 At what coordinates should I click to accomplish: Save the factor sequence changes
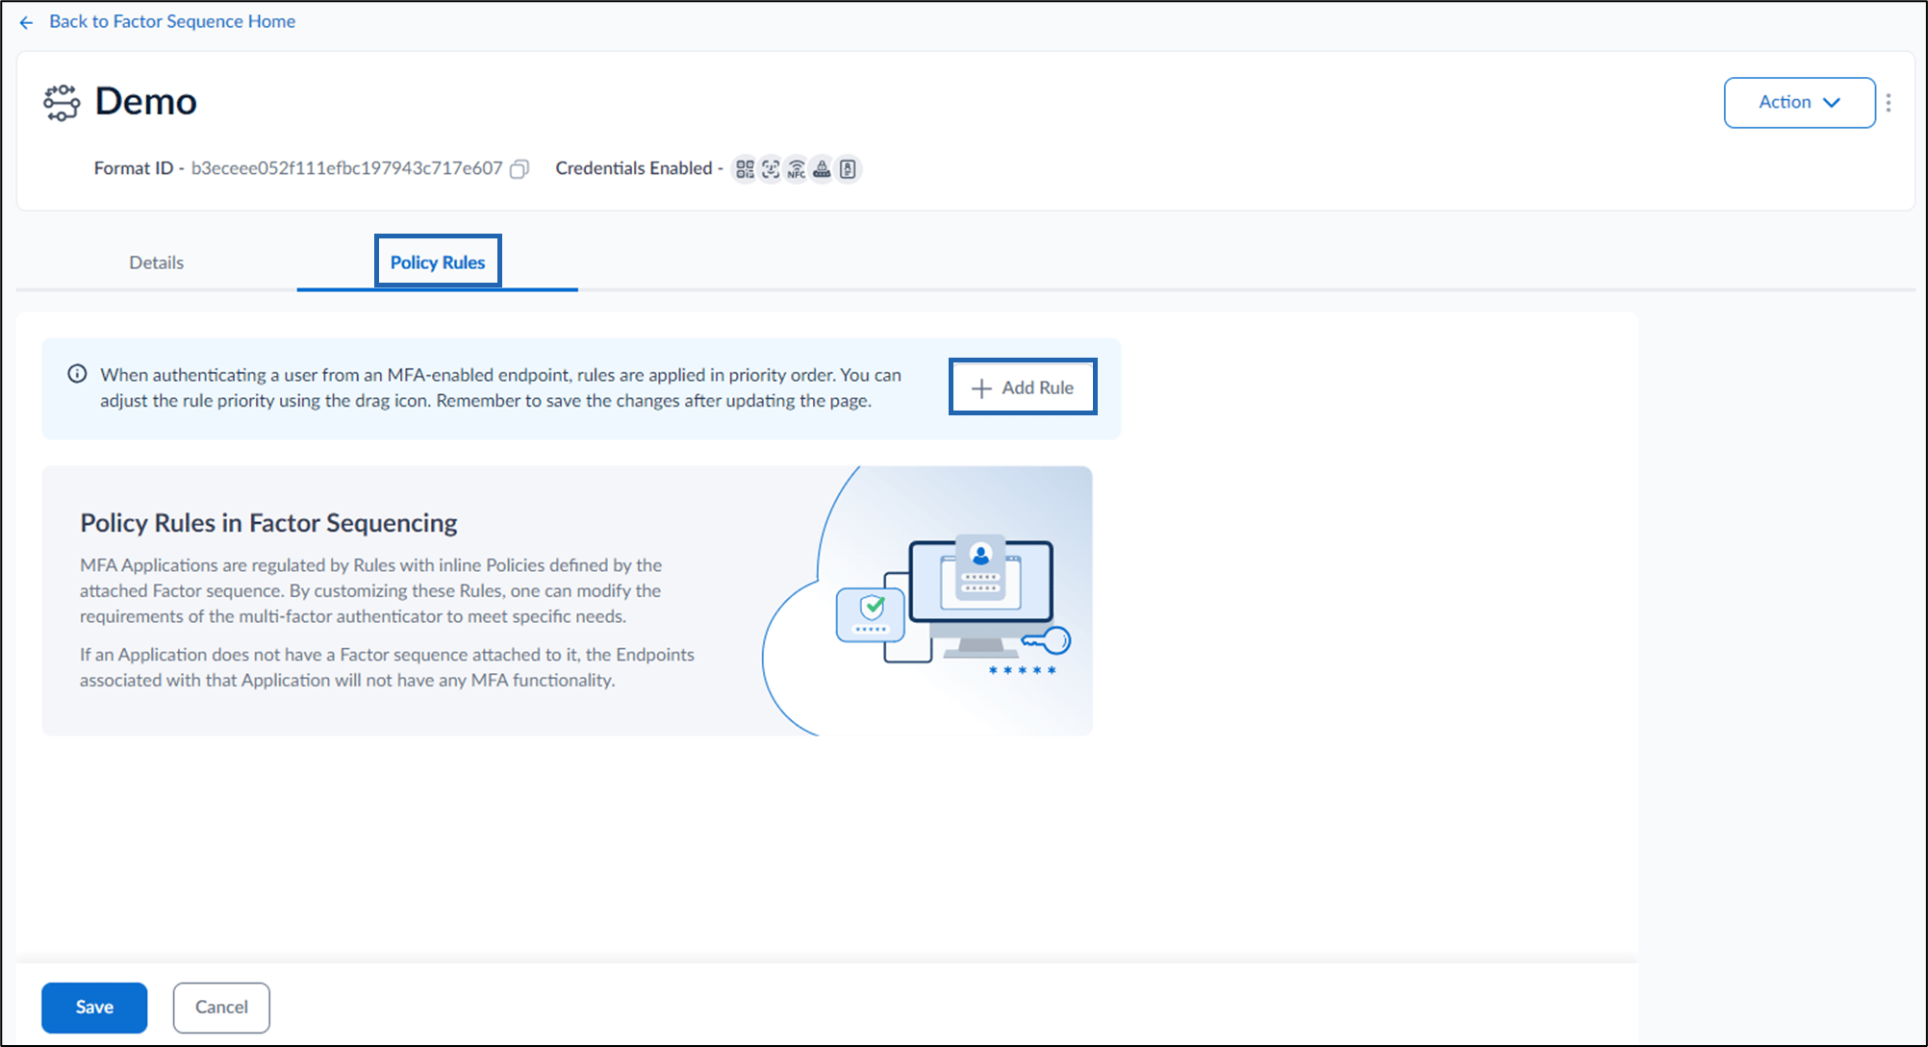(x=94, y=1008)
